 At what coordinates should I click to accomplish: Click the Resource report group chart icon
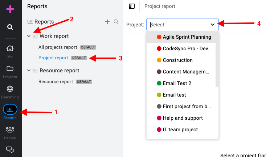(35, 71)
